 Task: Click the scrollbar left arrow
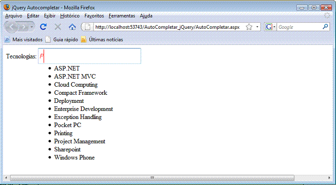click(x=6, y=178)
